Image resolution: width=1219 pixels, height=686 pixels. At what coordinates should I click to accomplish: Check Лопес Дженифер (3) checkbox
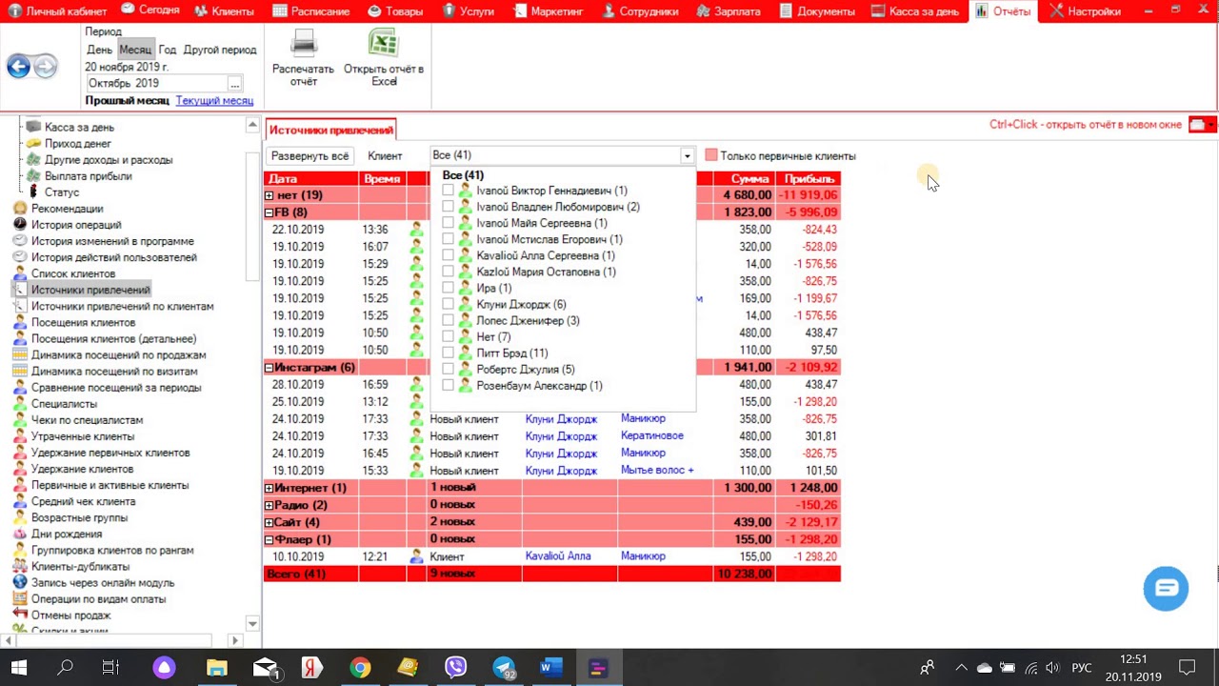click(x=448, y=320)
